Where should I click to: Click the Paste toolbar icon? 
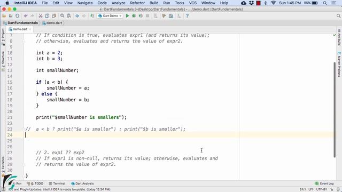54,16
